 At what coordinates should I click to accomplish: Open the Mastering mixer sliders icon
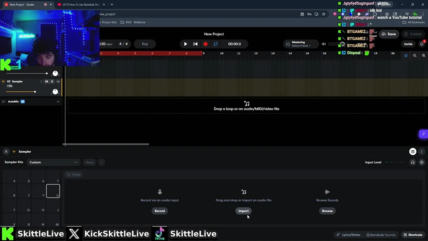[x=288, y=44]
